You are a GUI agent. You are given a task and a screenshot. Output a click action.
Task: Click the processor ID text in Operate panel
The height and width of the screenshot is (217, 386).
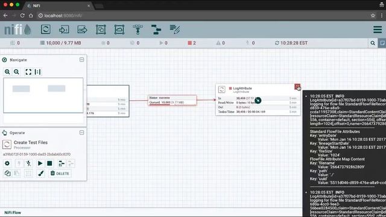(x=37, y=154)
